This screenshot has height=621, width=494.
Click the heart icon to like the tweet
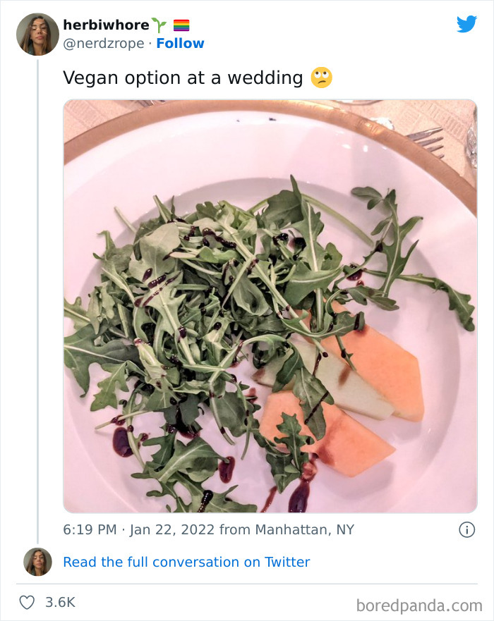pyautogui.click(x=28, y=602)
